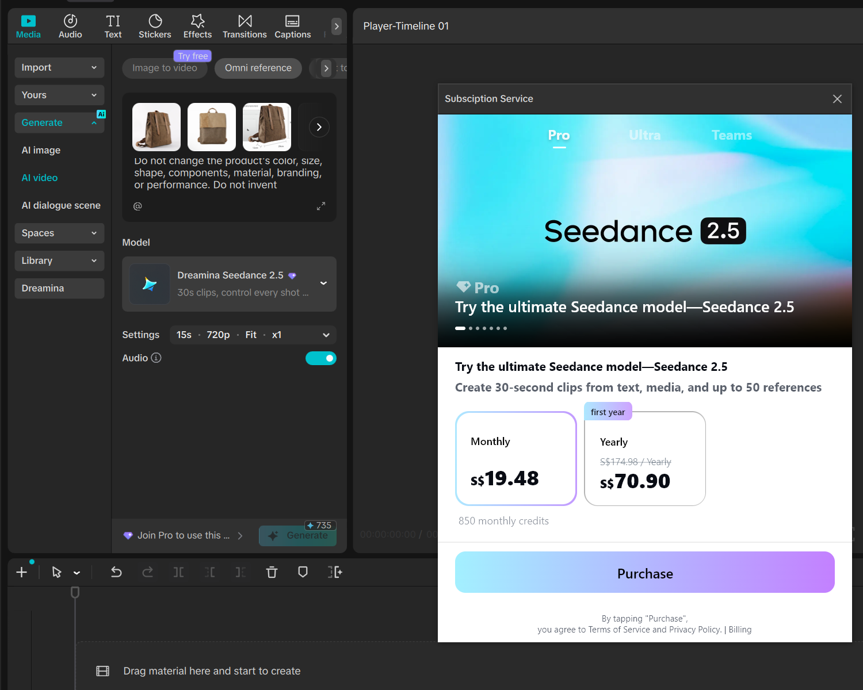Collapse the Generate section

tap(59, 122)
